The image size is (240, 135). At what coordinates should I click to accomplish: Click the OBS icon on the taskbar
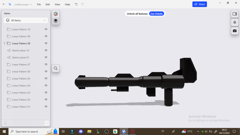[x=106, y=132]
